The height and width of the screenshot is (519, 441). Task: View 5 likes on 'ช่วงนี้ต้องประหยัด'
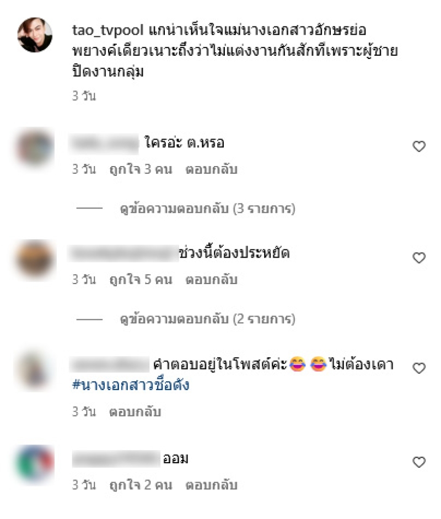pyautogui.click(x=141, y=280)
